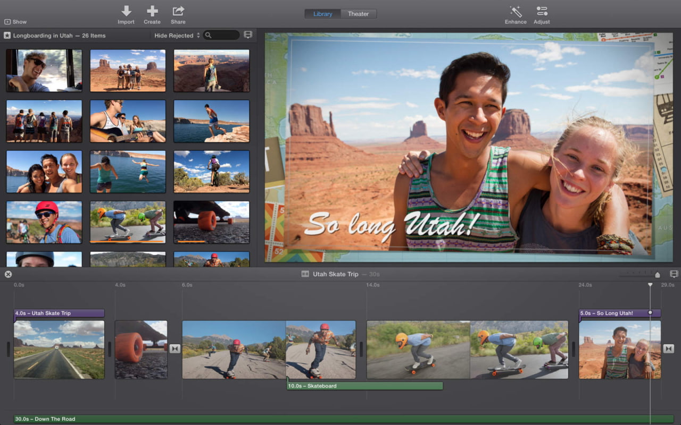
Task: Close the timeline with the X button
Action: coord(8,274)
